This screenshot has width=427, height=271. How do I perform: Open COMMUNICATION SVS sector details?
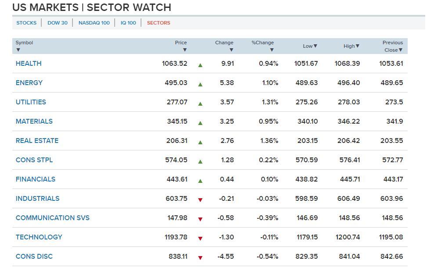52,218
